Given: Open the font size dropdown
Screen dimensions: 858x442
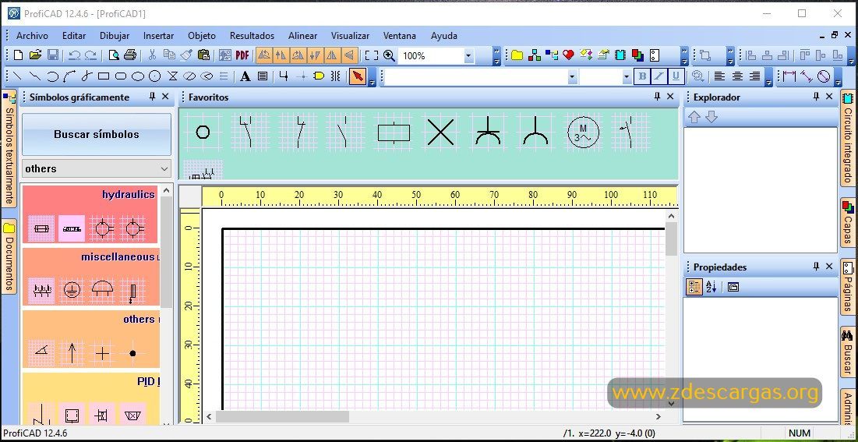Looking at the screenshot, I should pos(627,76).
